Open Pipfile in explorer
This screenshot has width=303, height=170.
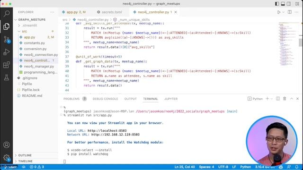coord(27,84)
